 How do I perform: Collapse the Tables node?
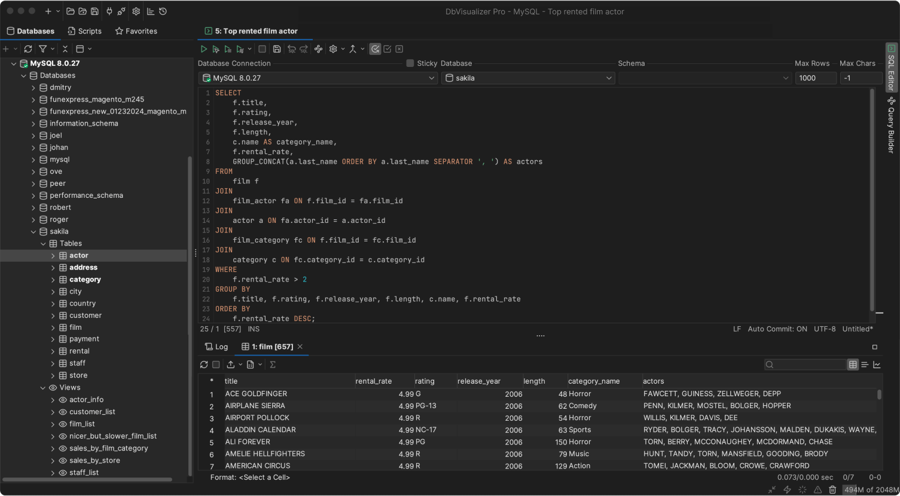pos(43,244)
